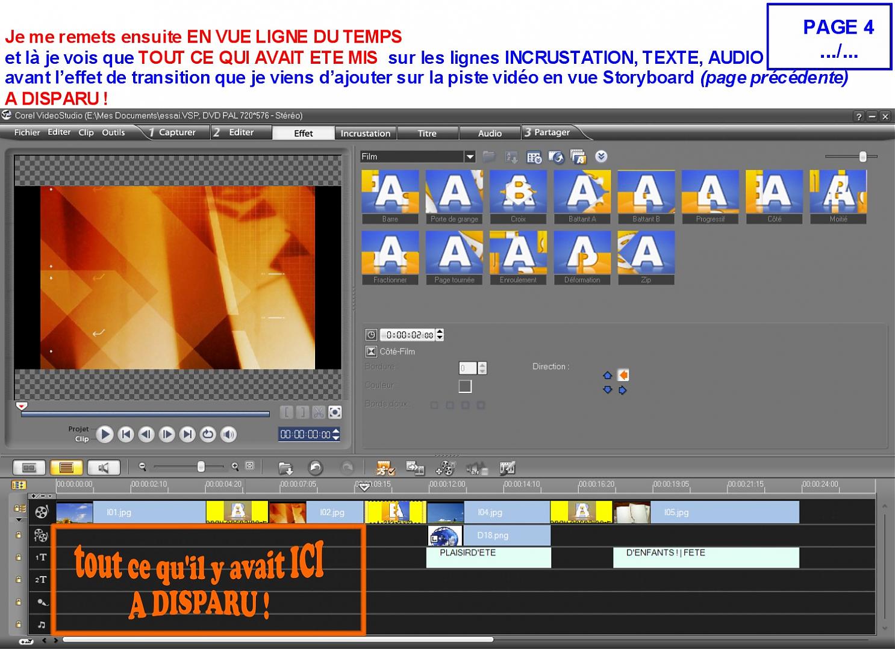Image resolution: width=895 pixels, height=650 pixels.
Task: Click the transition duration spinner arrows
Action: pyautogui.click(x=440, y=335)
